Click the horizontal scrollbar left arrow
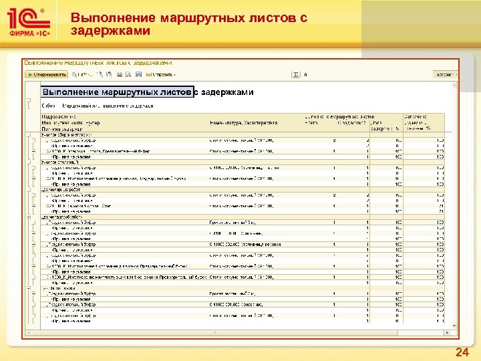This screenshot has height=361, width=481. 29,333
